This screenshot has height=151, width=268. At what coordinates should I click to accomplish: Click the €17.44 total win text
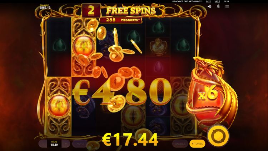coord(130,140)
